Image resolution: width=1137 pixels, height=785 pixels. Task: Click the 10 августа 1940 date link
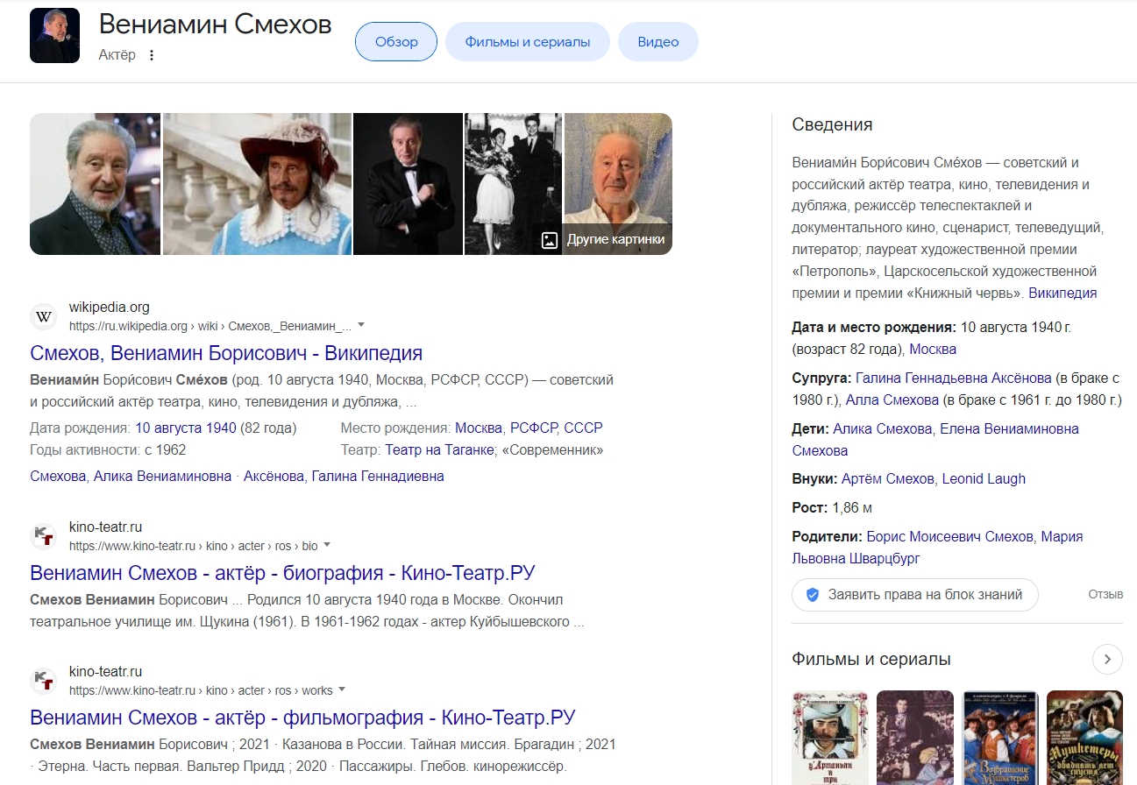pos(186,428)
